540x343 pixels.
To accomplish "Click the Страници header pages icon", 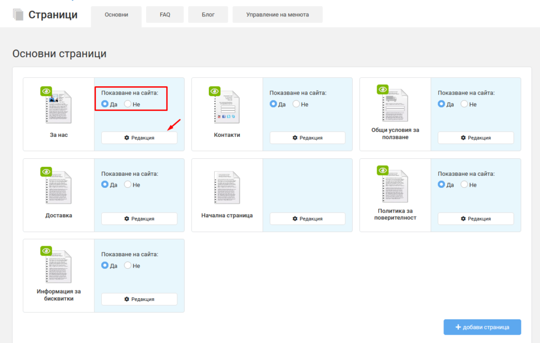I will click(18, 15).
